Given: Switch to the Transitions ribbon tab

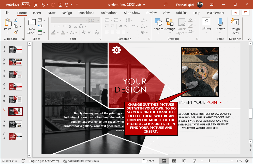Looking at the screenshot, I should [86, 13].
